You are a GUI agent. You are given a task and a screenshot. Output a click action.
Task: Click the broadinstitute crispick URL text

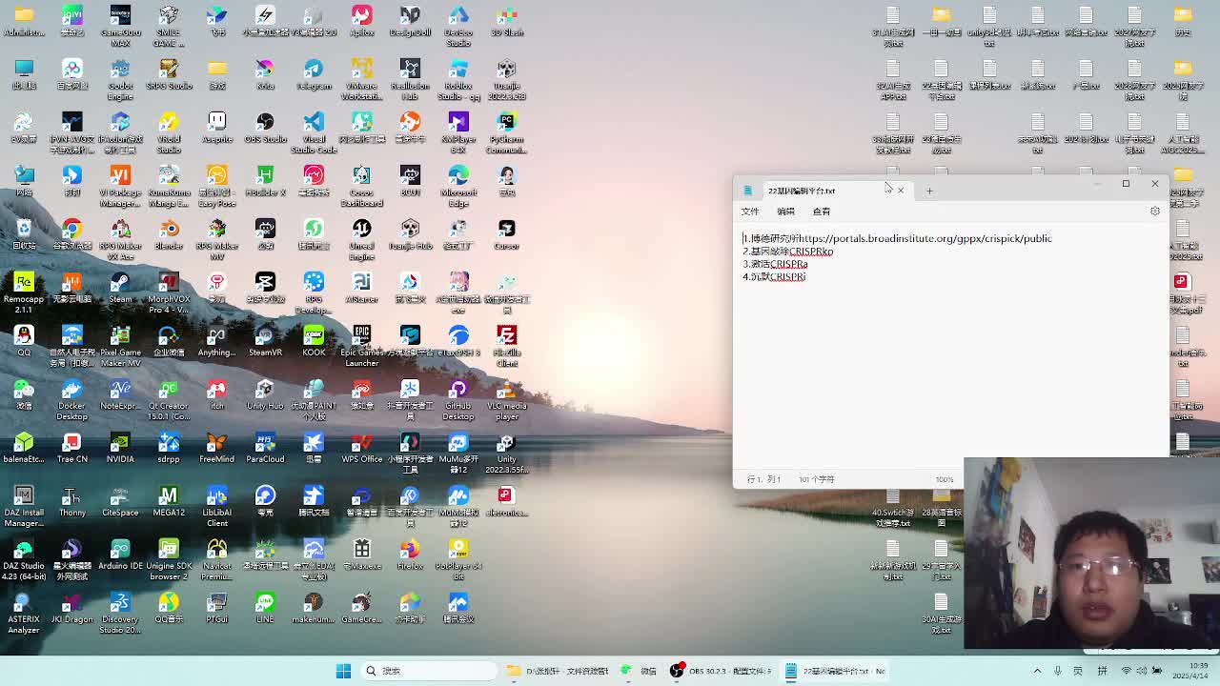click(925, 238)
